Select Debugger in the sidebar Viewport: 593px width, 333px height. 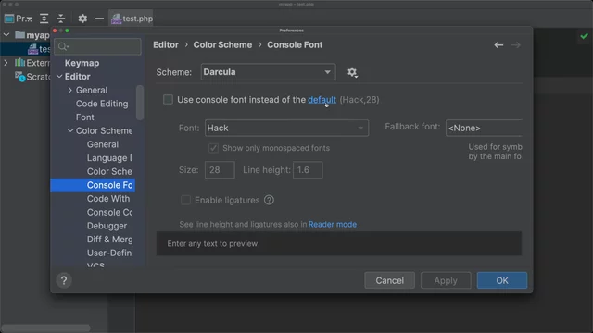pyautogui.click(x=107, y=226)
